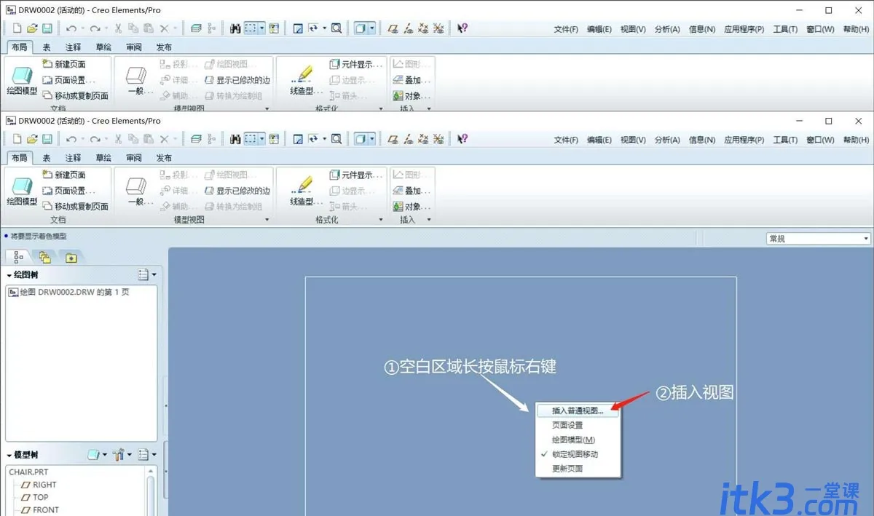Viewport: 874px width, 516px height.
Task: Expand 模型视图 group arrow in front window
Action: click(267, 220)
